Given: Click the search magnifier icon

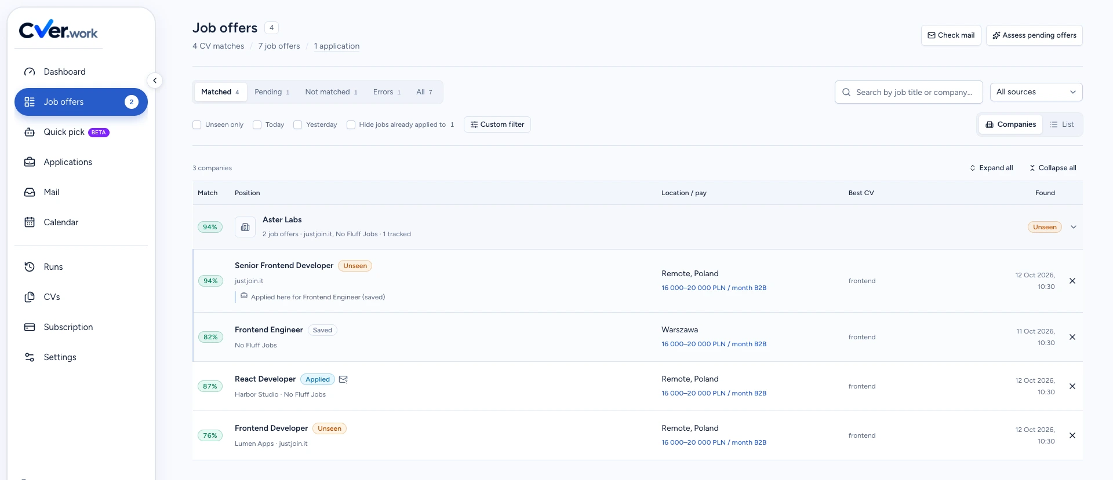Looking at the screenshot, I should [x=846, y=92].
